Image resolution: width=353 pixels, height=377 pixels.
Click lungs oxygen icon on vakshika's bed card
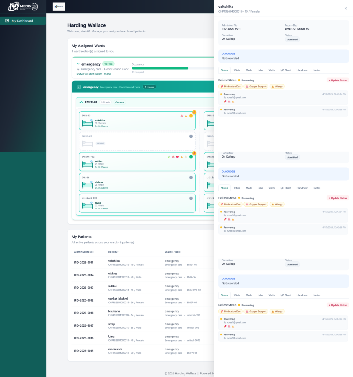click(x=182, y=116)
